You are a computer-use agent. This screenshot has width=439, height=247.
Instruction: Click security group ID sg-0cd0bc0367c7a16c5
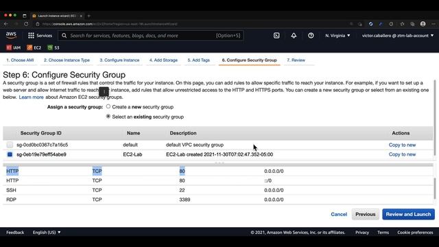pos(43,145)
